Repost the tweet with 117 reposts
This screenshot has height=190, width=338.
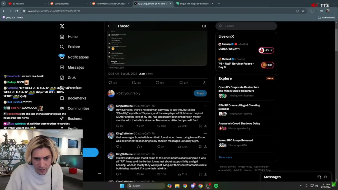(138, 126)
